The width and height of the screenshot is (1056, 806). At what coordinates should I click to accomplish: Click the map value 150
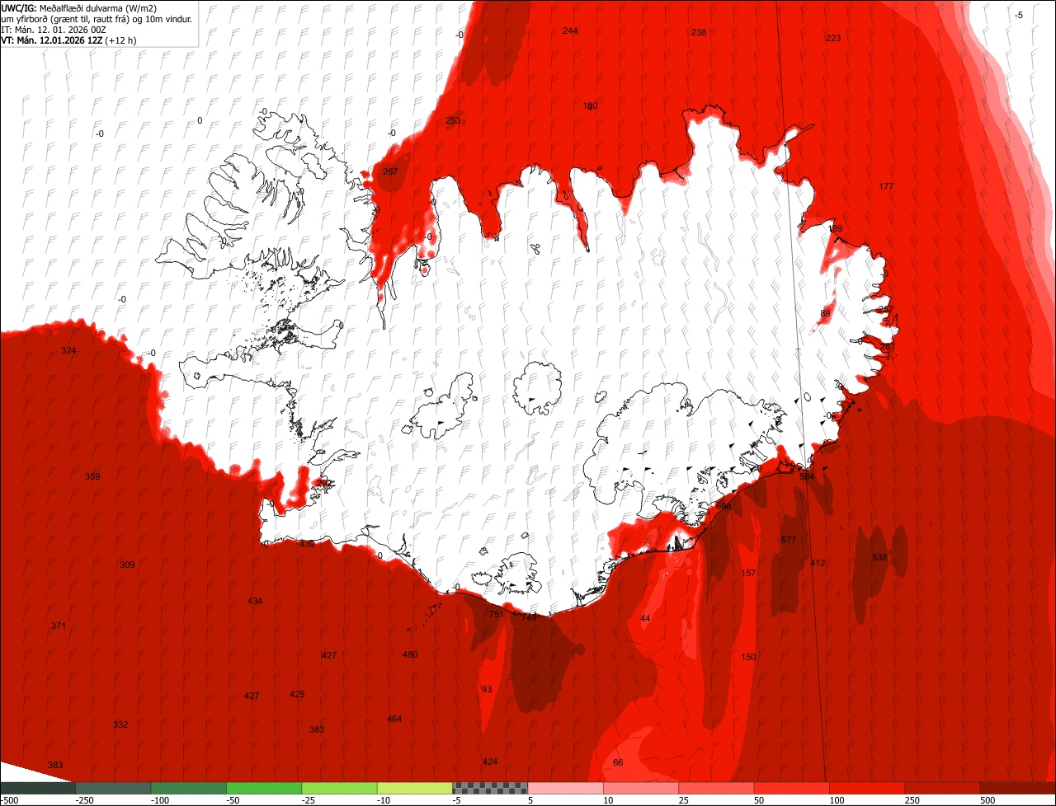[x=748, y=657]
